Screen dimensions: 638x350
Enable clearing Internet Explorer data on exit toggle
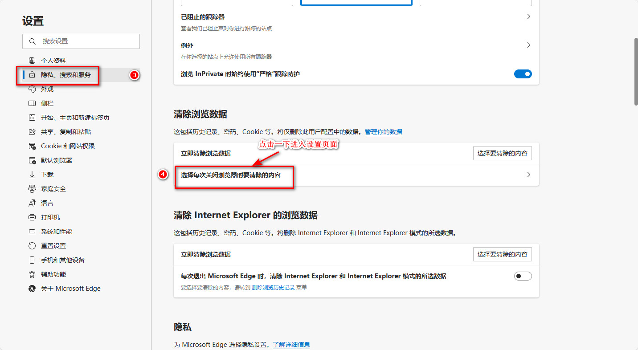[523, 276]
